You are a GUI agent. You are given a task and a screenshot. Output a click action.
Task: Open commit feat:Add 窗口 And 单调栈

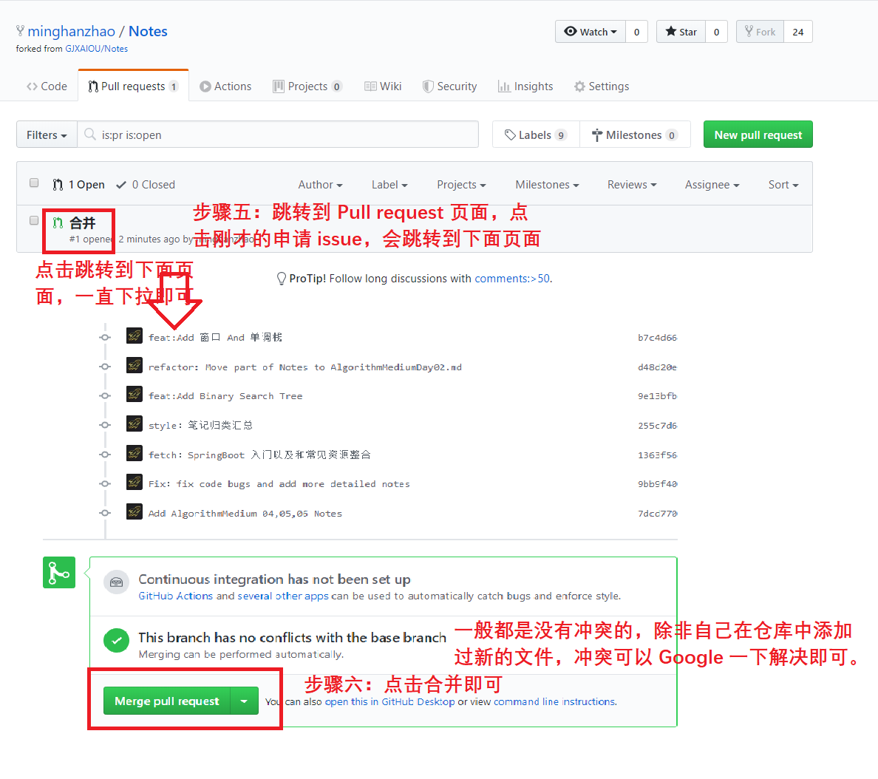pyautogui.click(x=215, y=338)
